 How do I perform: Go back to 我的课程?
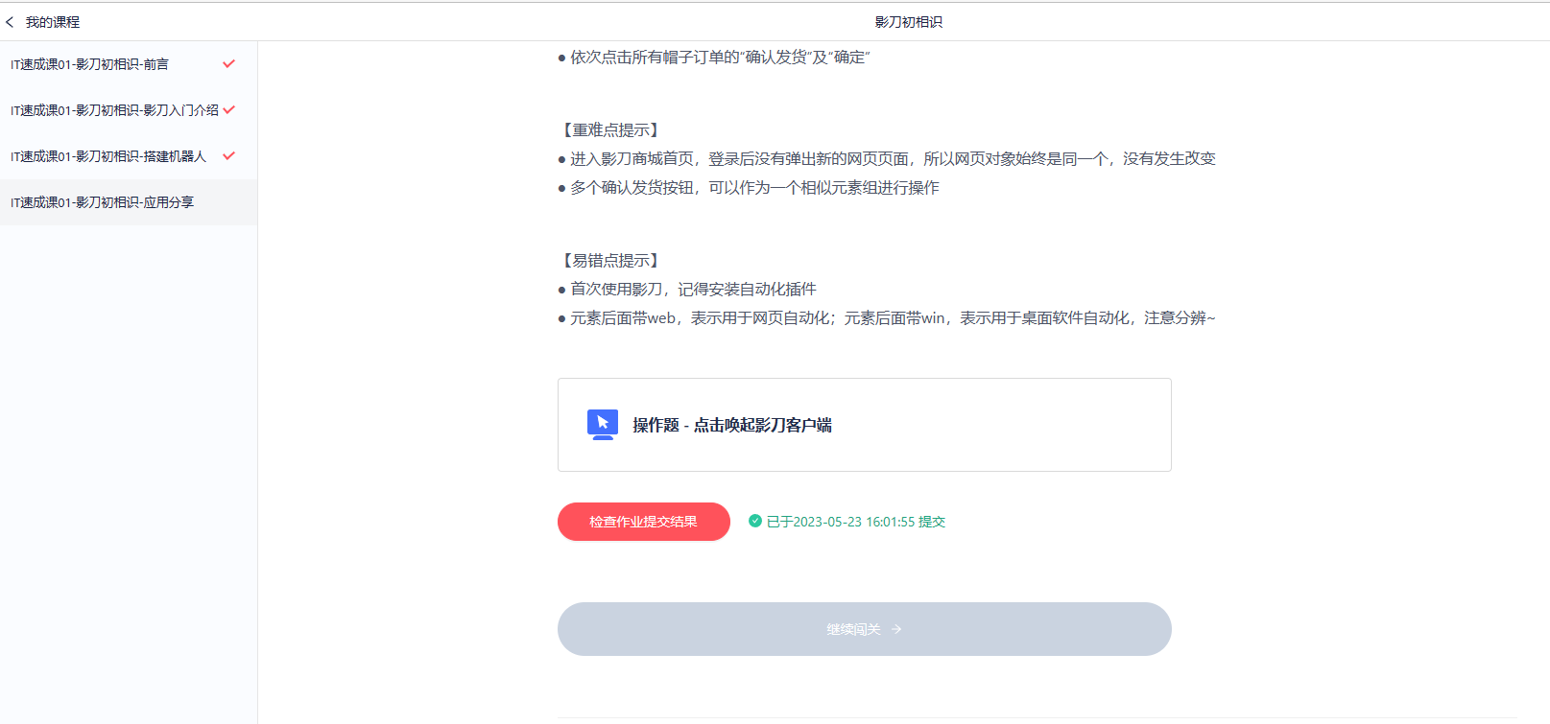pyautogui.click(x=53, y=22)
